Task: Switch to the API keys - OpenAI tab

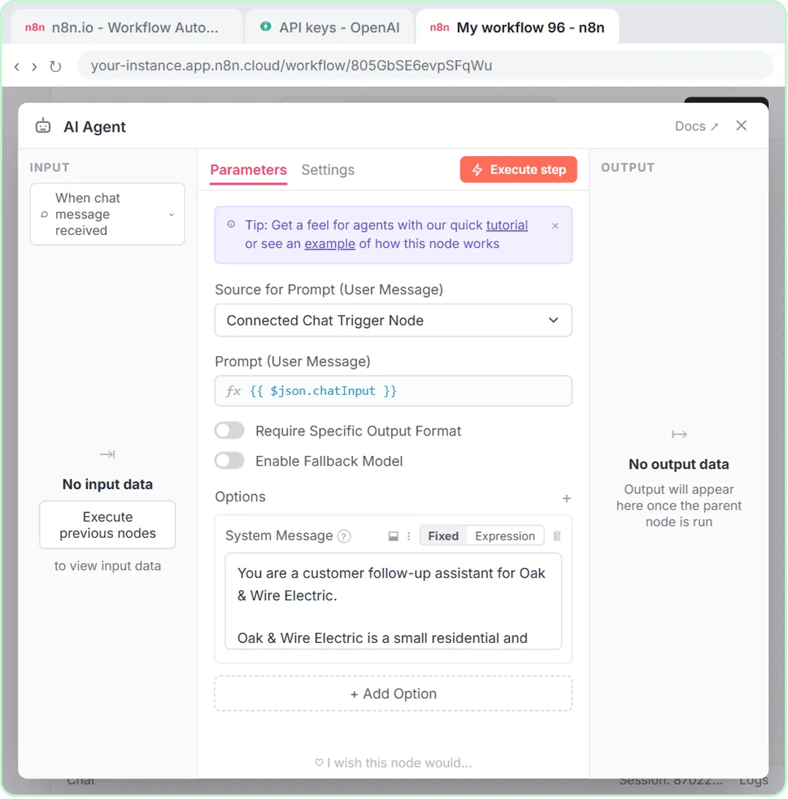Action: (330, 28)
